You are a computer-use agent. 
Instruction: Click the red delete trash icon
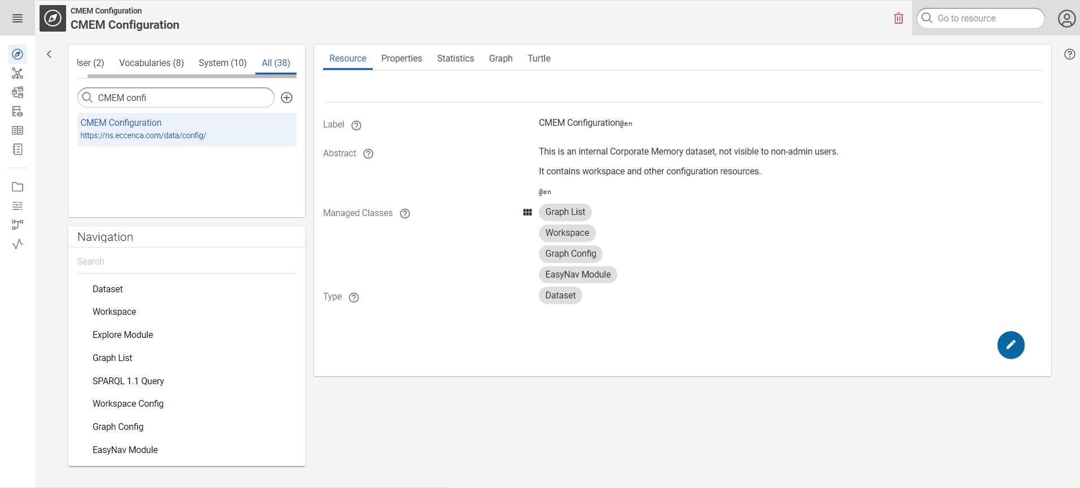tap(898, 19)
